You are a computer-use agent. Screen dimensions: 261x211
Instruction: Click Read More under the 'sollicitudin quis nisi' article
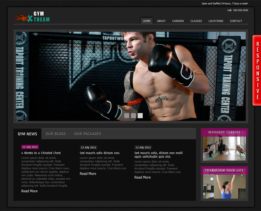(x=142, y=178)
